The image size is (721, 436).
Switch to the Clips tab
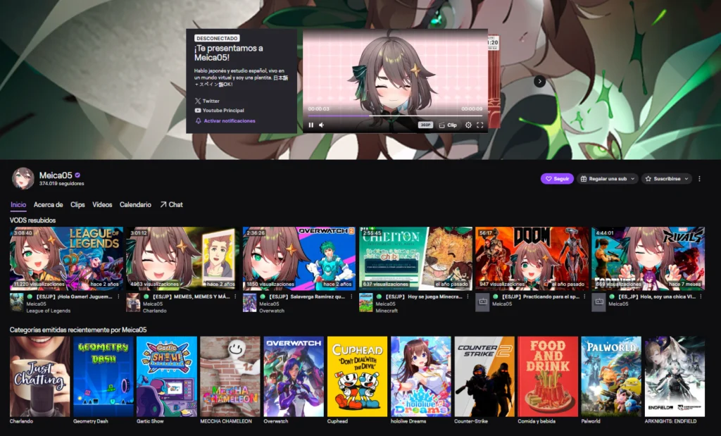[77, 205]
